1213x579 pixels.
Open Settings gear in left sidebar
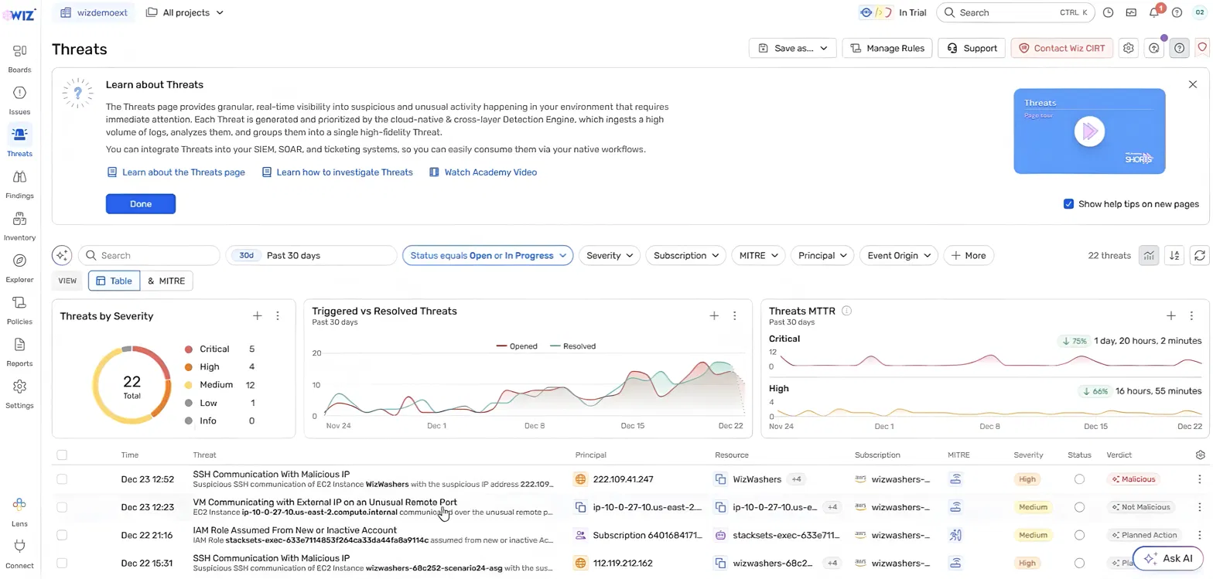pyautogui.click(x=19, y=393)
